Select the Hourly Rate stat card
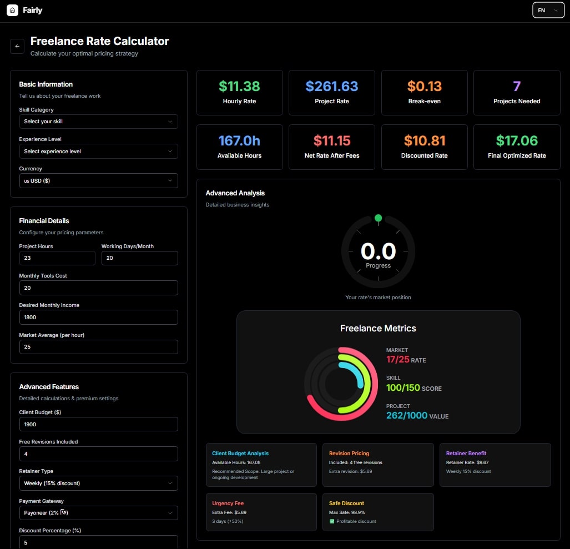Screen dimensions: 570x549 pos(239,93)
